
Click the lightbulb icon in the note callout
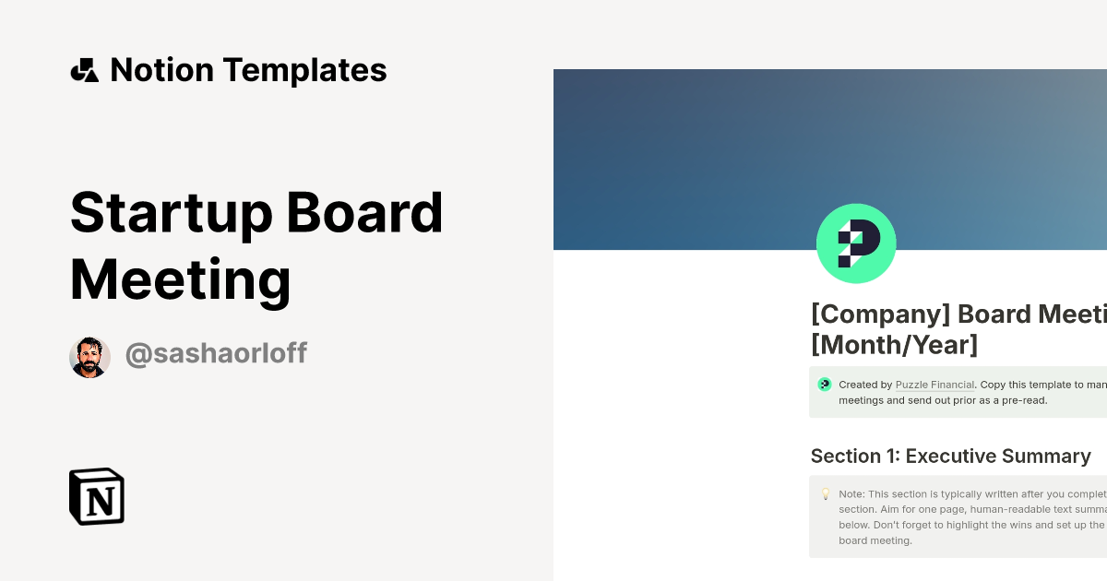tap(826, 494)
